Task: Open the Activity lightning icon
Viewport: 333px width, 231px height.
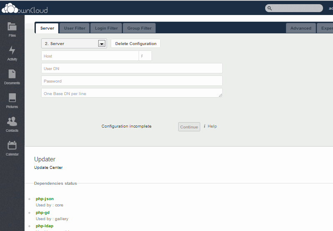Action: point(12,51)
